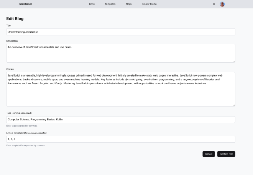This screenshot has width=253, height=175.
Task: Click the Scriptorium logo
Action: [26, 4]
